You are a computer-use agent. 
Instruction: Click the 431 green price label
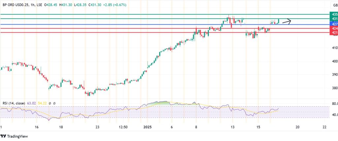334,19
